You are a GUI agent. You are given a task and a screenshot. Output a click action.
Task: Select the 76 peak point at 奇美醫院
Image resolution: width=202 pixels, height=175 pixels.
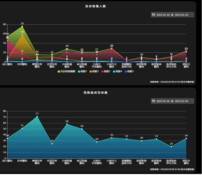click(x=22, y=26)
